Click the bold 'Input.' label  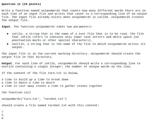tap(7, 27)
